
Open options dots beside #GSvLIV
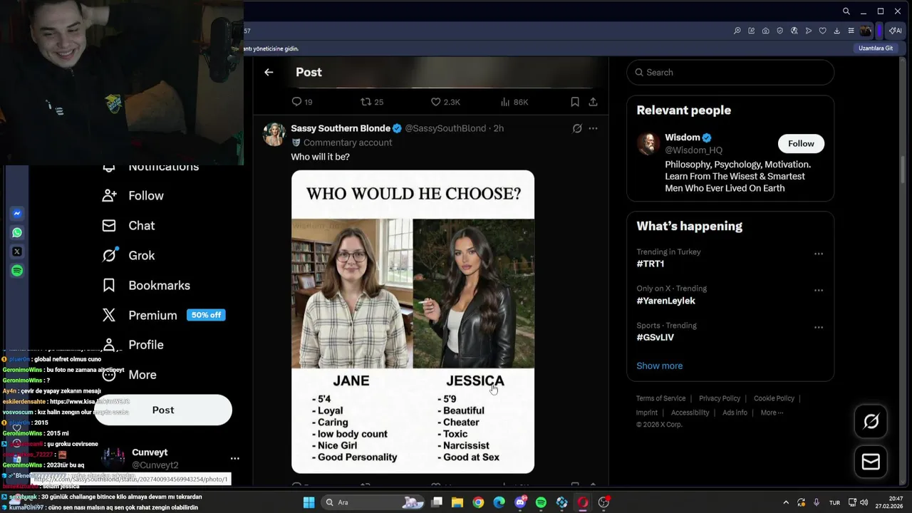point(819,328)
